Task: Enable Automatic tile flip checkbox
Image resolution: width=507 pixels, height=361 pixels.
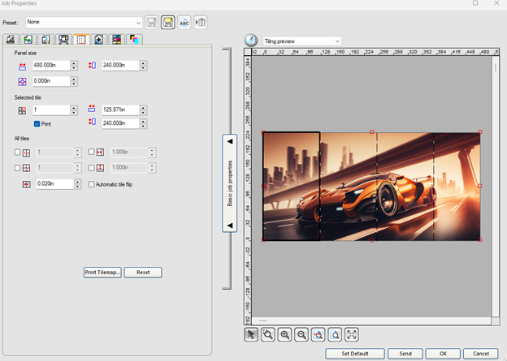Action: coord(91,184)
